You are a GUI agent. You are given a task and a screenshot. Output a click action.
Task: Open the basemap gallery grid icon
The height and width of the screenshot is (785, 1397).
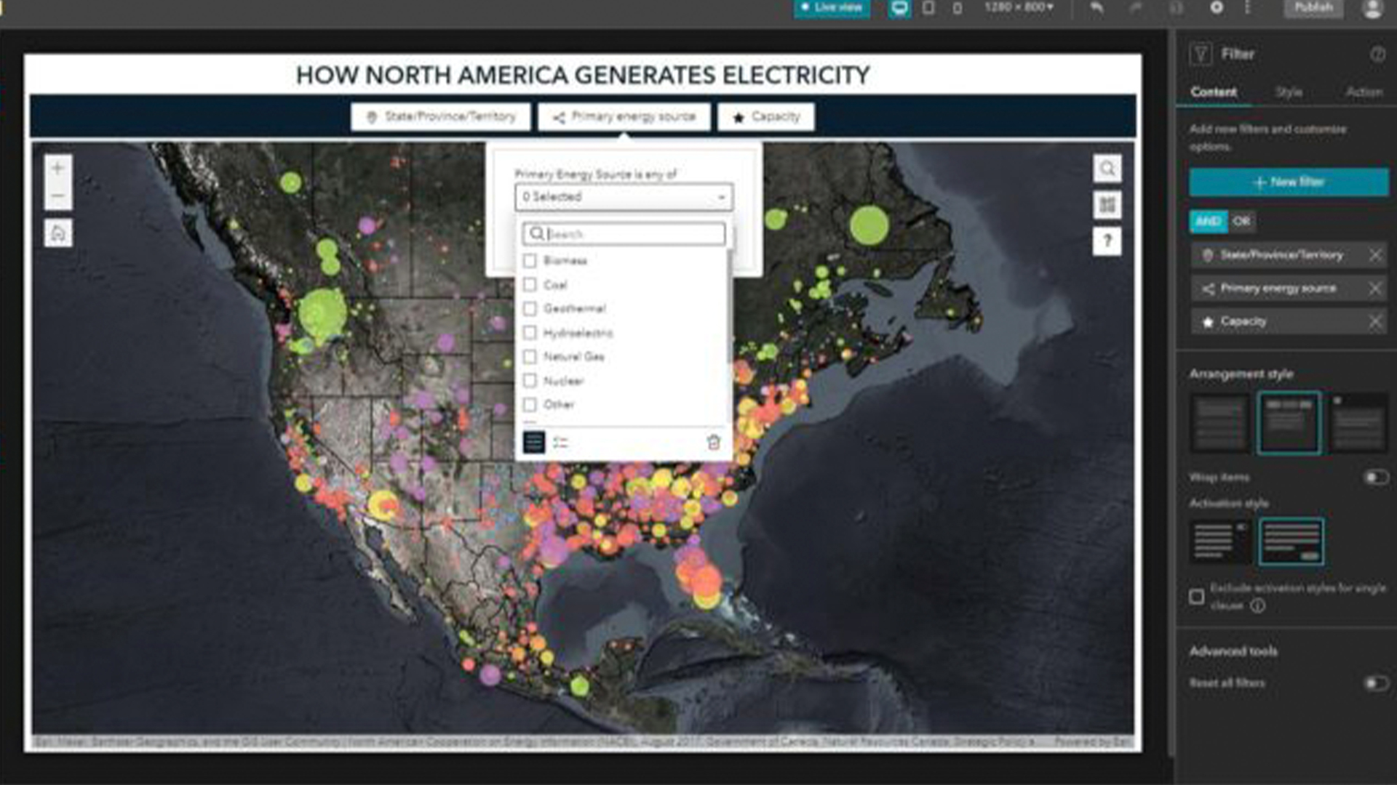1107,205
